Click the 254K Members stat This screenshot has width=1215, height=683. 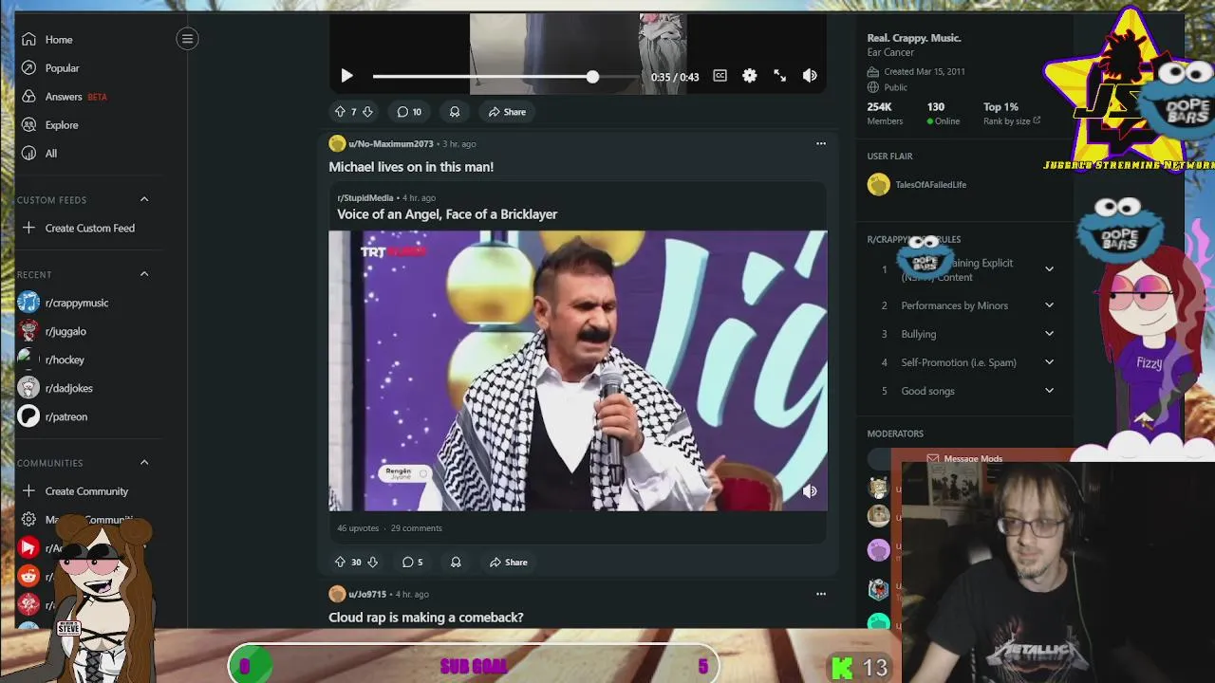click(885, 114)
